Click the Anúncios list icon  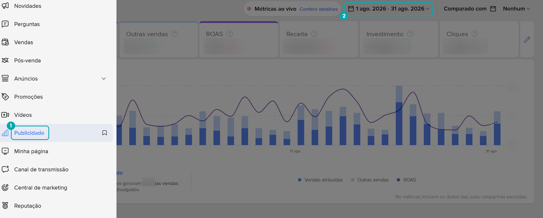click(x=5, y=79)
